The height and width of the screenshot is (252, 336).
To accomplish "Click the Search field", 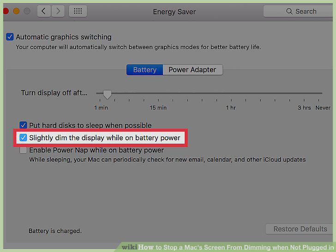I will 299,11.
